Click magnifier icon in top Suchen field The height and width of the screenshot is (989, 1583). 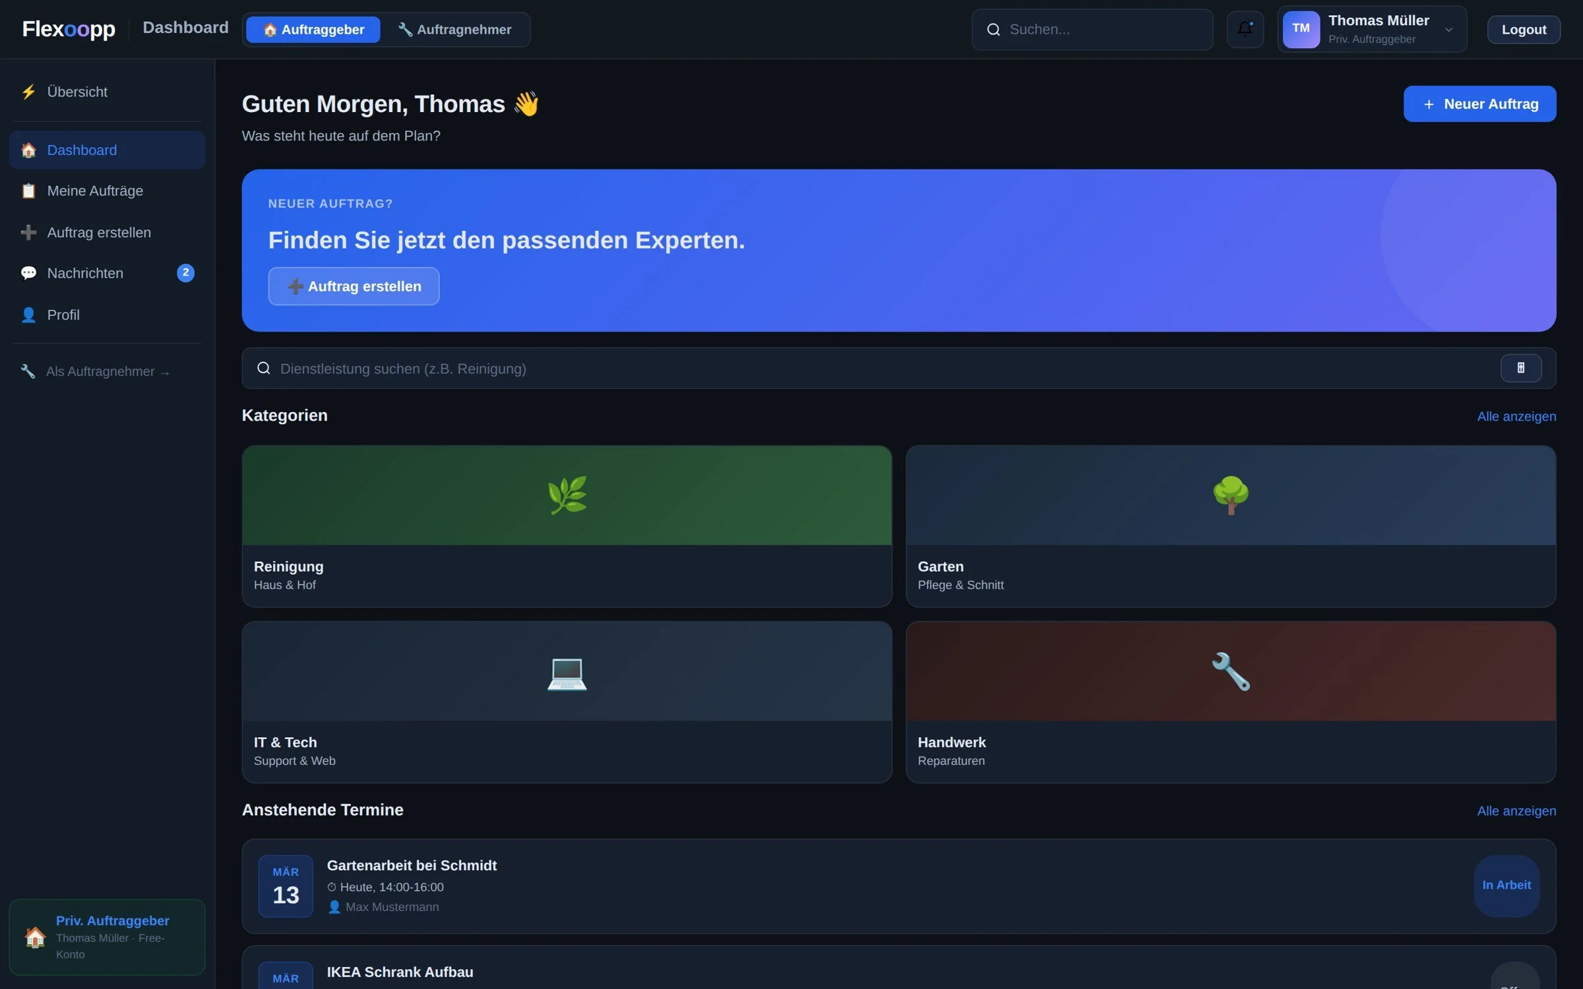click(x=993, y=29)
